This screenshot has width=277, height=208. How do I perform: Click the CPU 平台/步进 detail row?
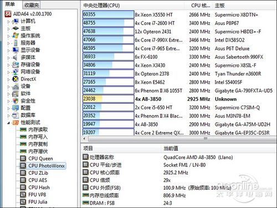[179, 165]
